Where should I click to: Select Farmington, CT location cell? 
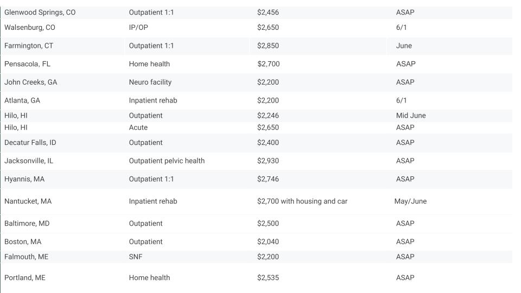pos(29,46)
